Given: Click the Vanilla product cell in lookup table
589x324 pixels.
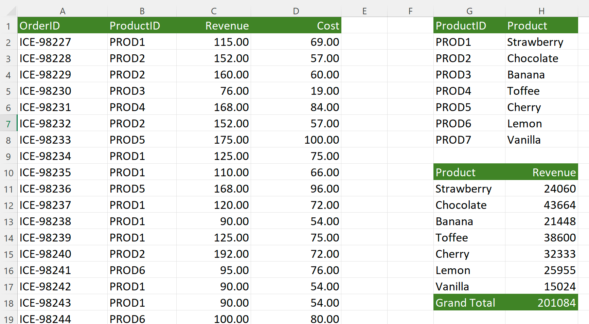Looking at the screenshot, I should pyautogui.click(x=524, y=140).
